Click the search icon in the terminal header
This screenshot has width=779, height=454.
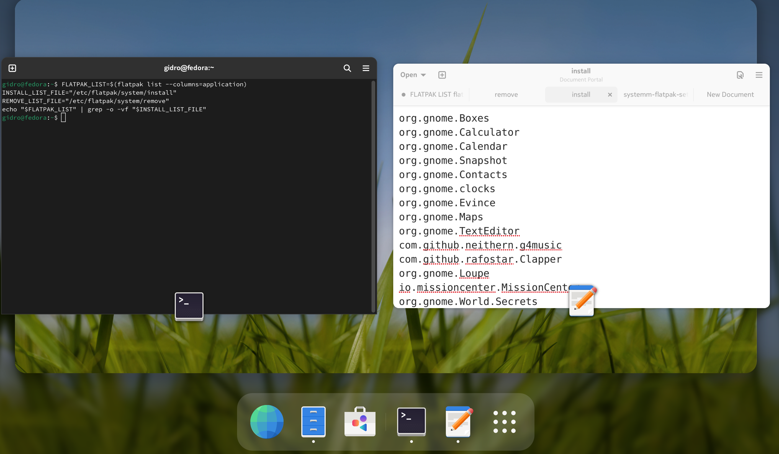(x=347, y=68)
